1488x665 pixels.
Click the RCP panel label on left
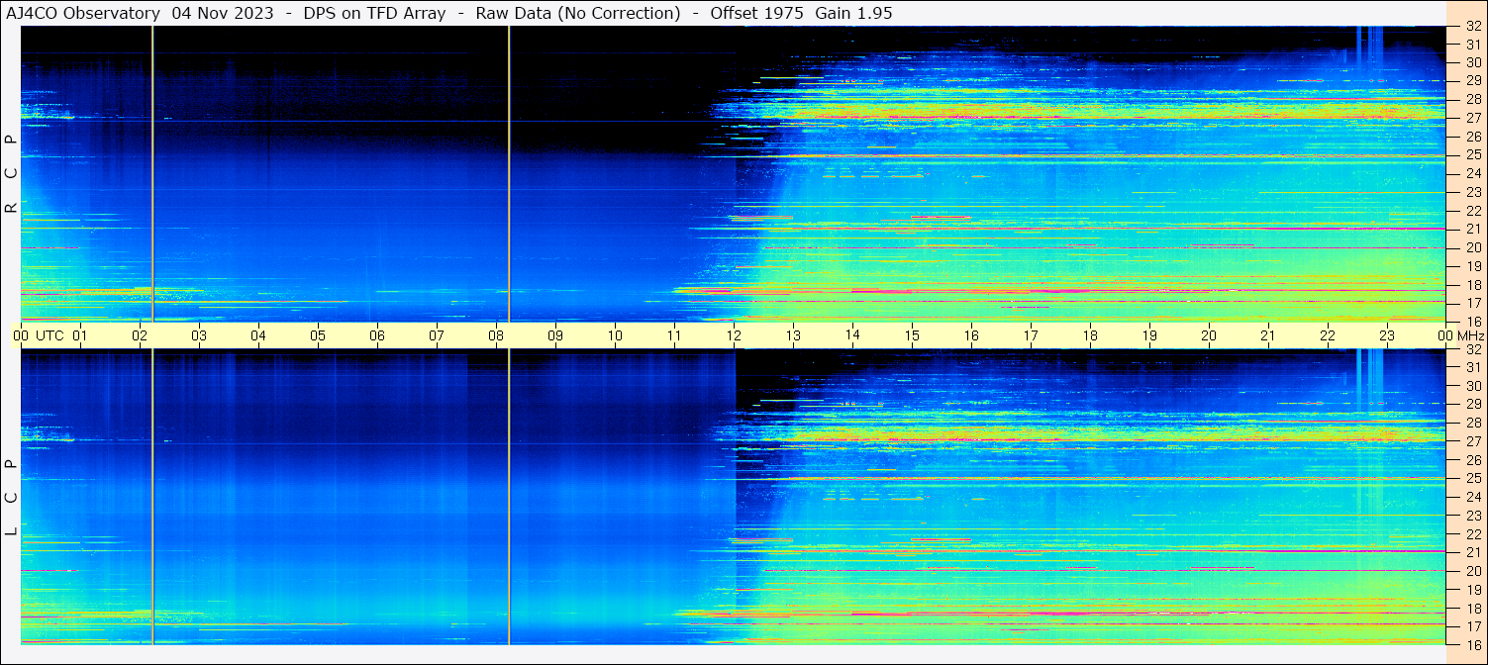pos(11,174)
